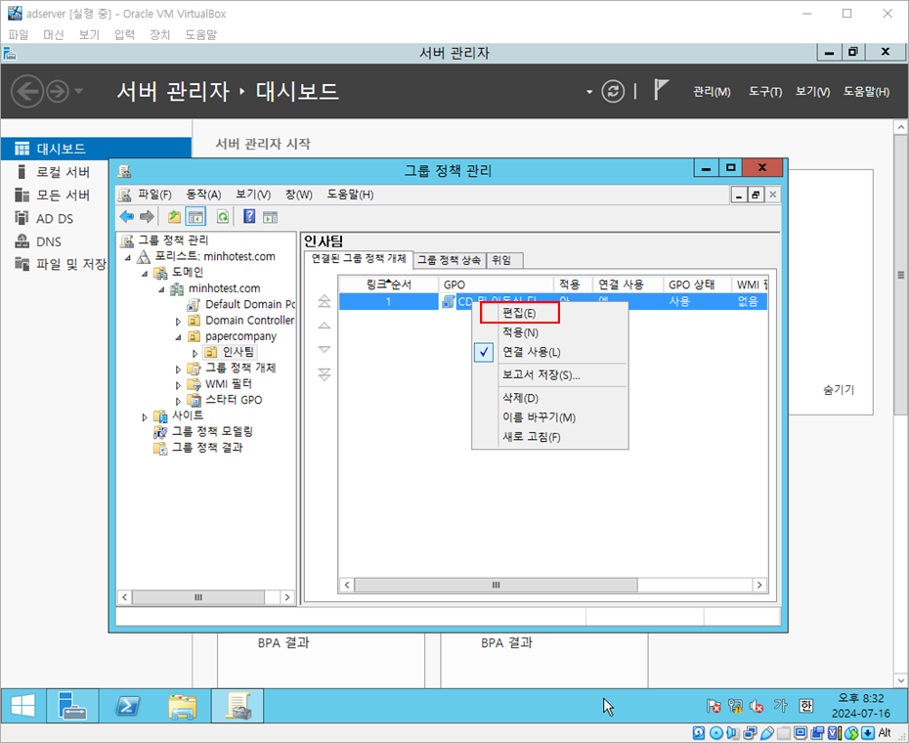The height and width of the screenshot is (743, 909).
Task: Open DNS in Server Manager sidebar
Action: pos(49,241)
